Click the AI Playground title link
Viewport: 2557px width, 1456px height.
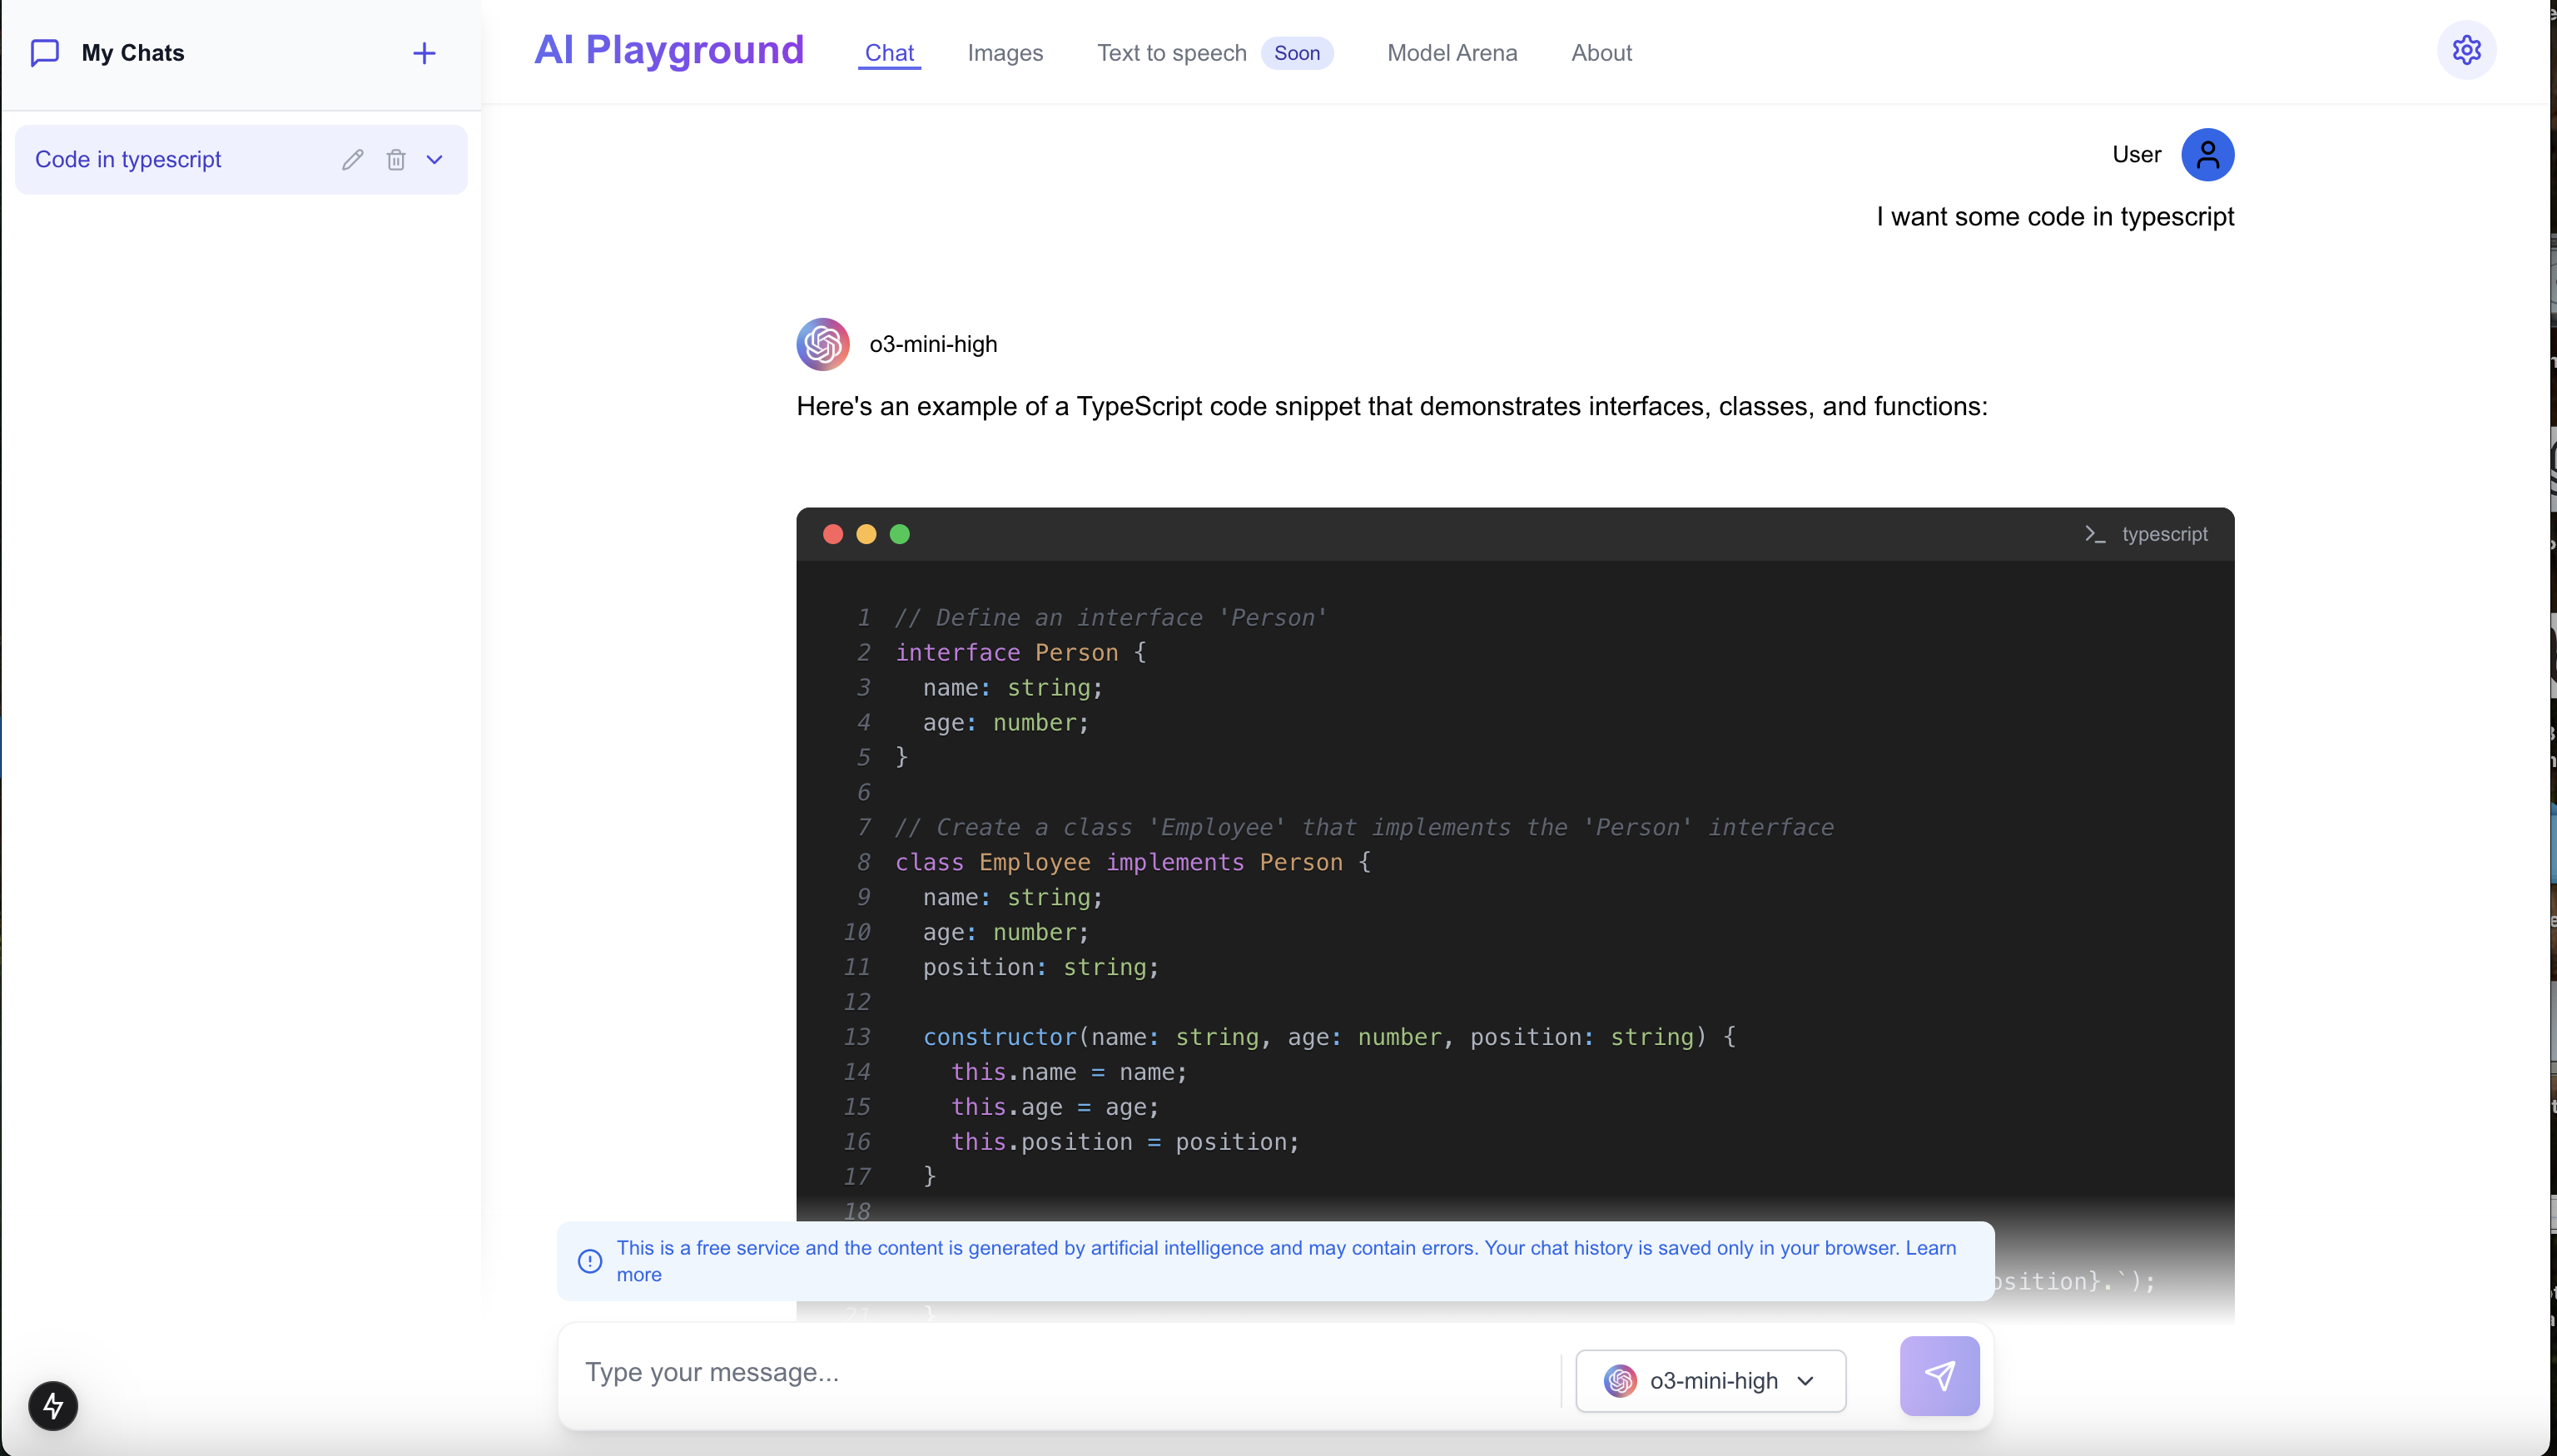pyautogui.click(x=668, y=50)
